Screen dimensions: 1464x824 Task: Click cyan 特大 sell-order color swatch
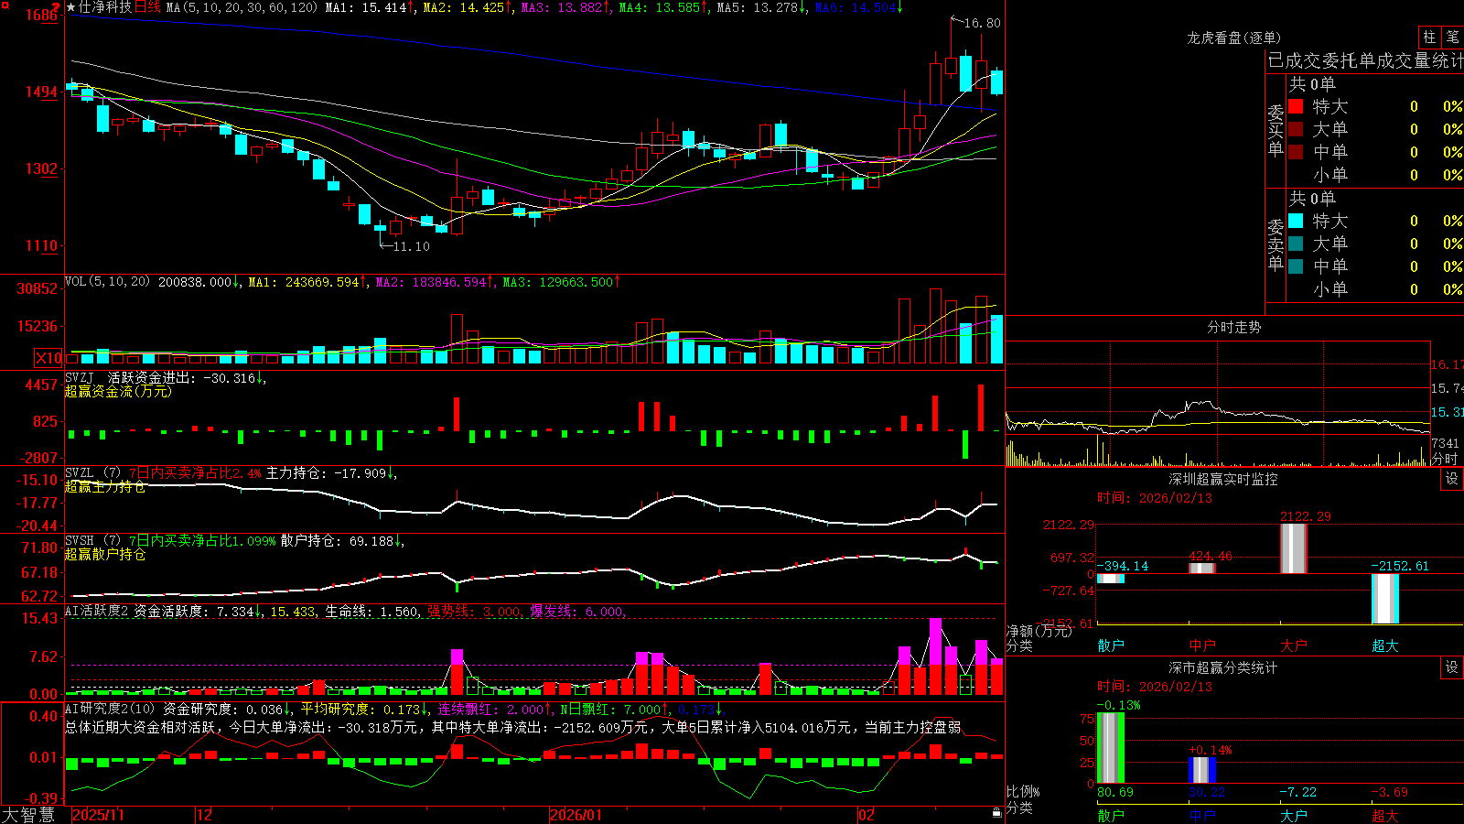click(1296, 221)
